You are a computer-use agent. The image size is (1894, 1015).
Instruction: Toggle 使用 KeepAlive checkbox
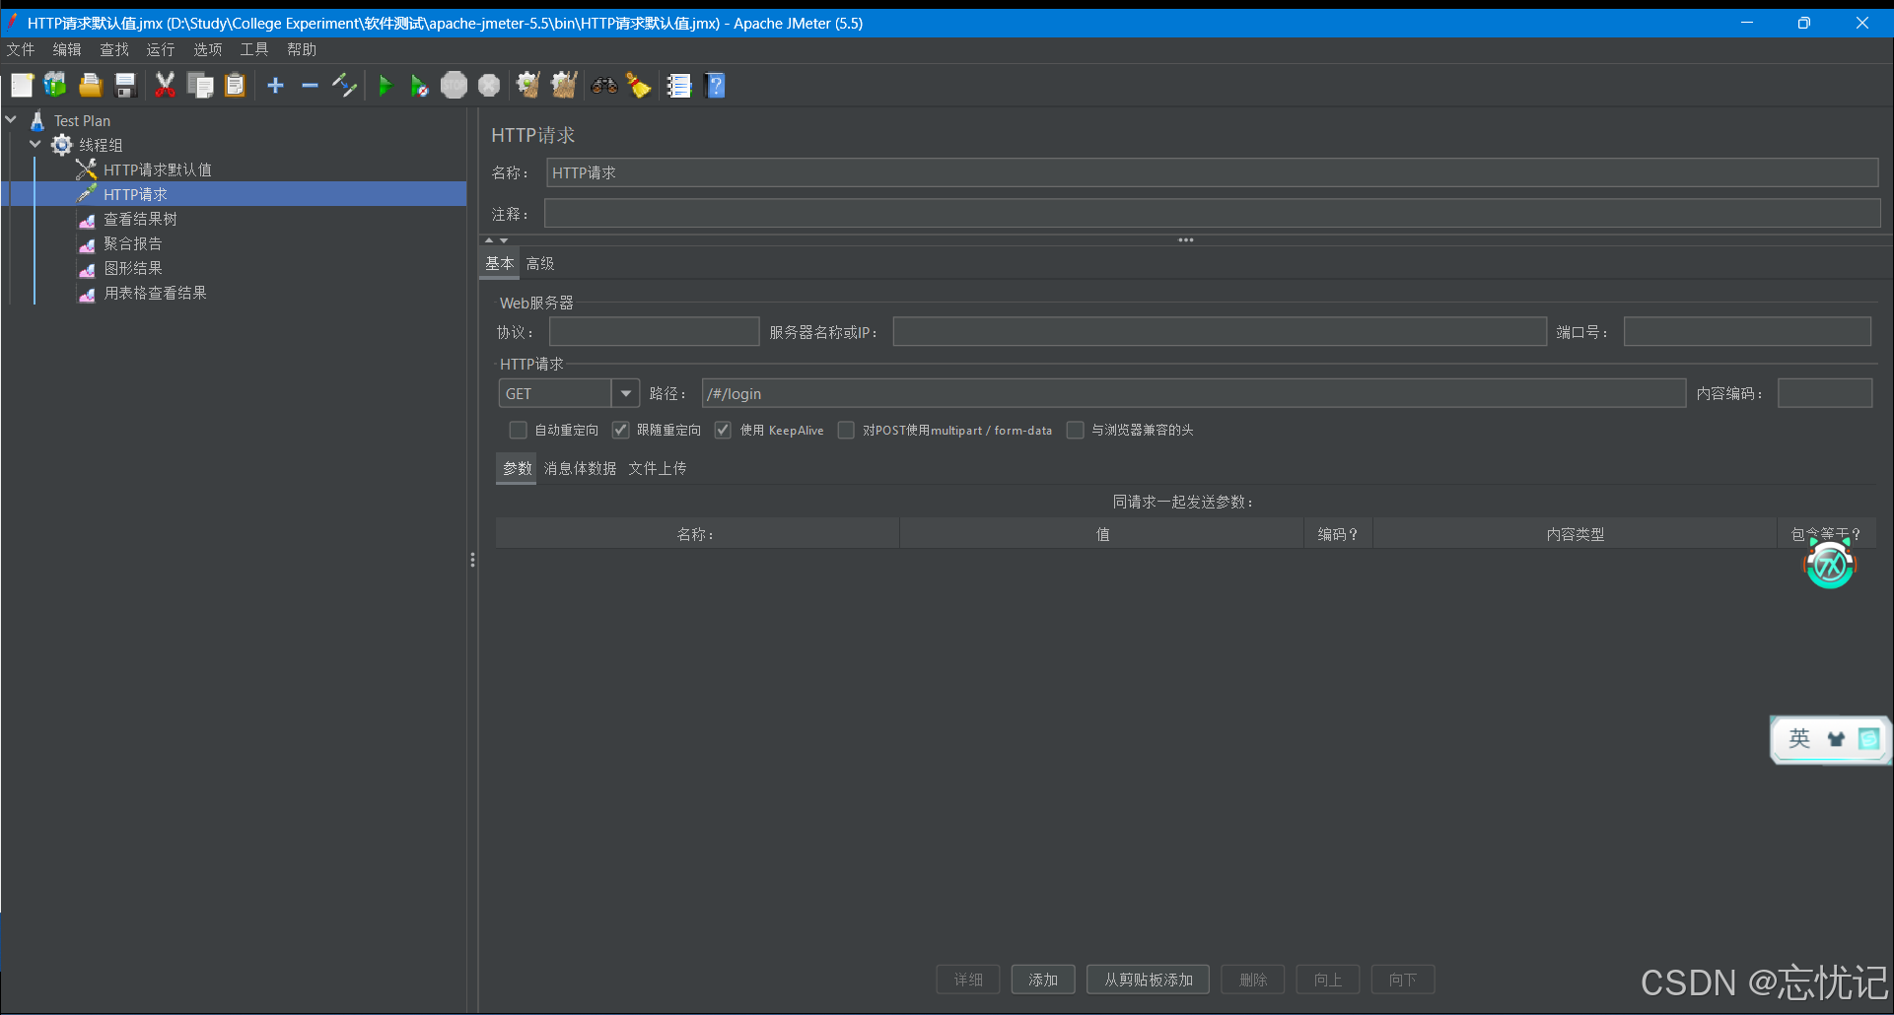click(x=723, y=430)
